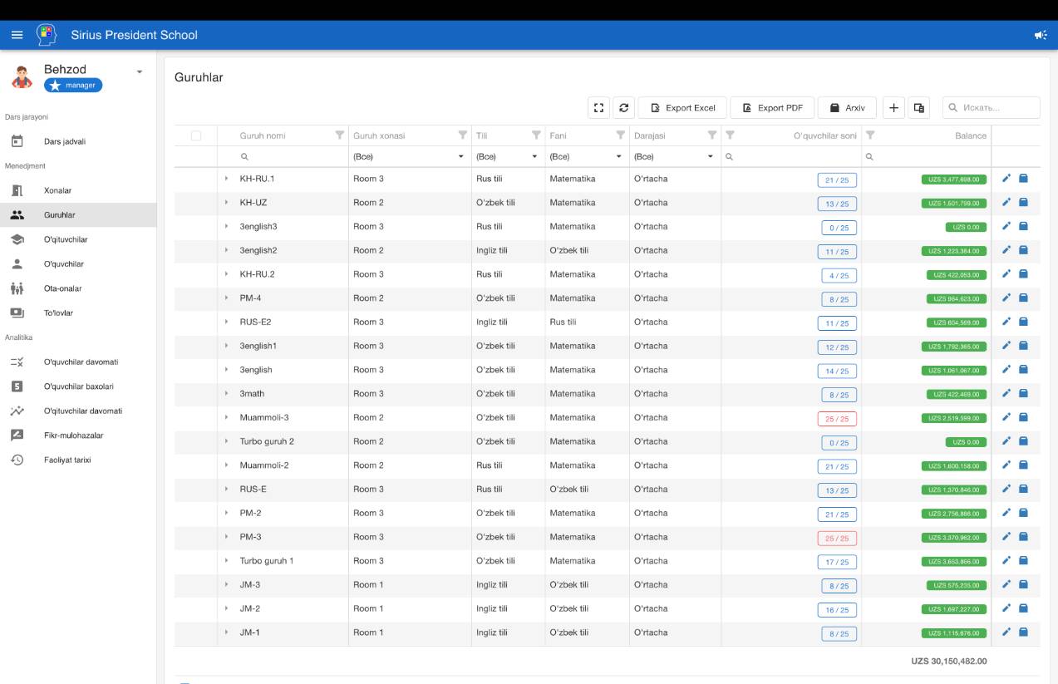Open Guruh xonasi (Все) filter dropdown
Viewport: 1058px width, 684px height.
410,156
